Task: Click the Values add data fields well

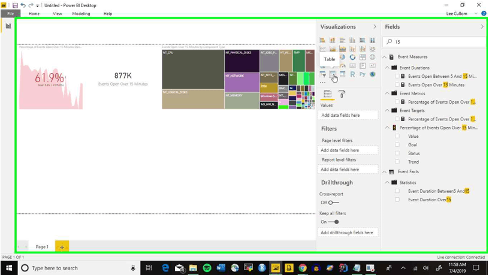Action: (x=348, y=116)
